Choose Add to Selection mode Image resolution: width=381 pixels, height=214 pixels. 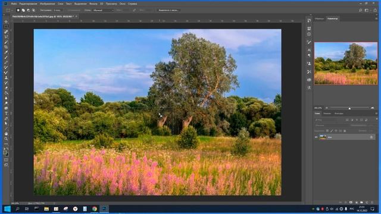pyautogui.click(x=23, y=10)
